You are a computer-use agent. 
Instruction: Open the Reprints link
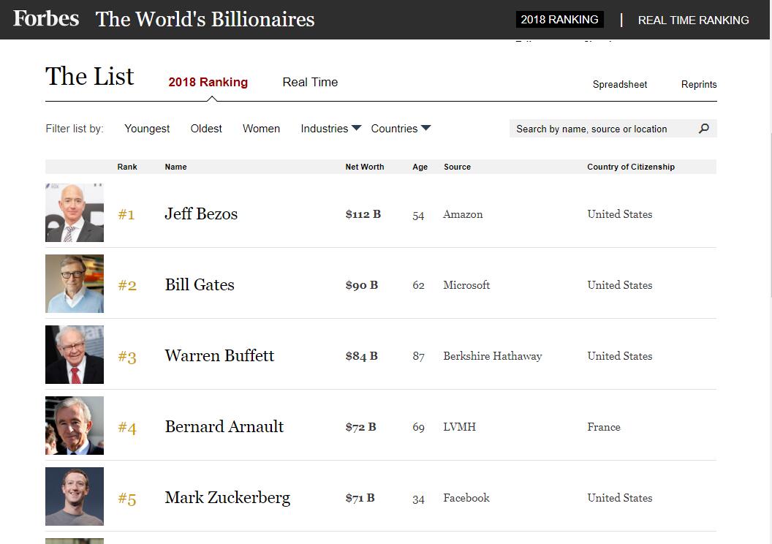(x=699, y=85)
